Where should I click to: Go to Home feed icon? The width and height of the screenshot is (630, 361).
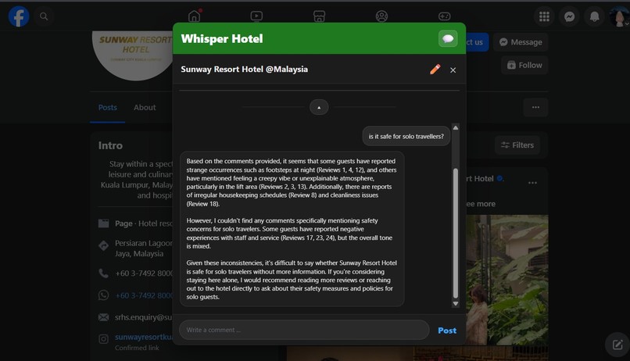194,16
